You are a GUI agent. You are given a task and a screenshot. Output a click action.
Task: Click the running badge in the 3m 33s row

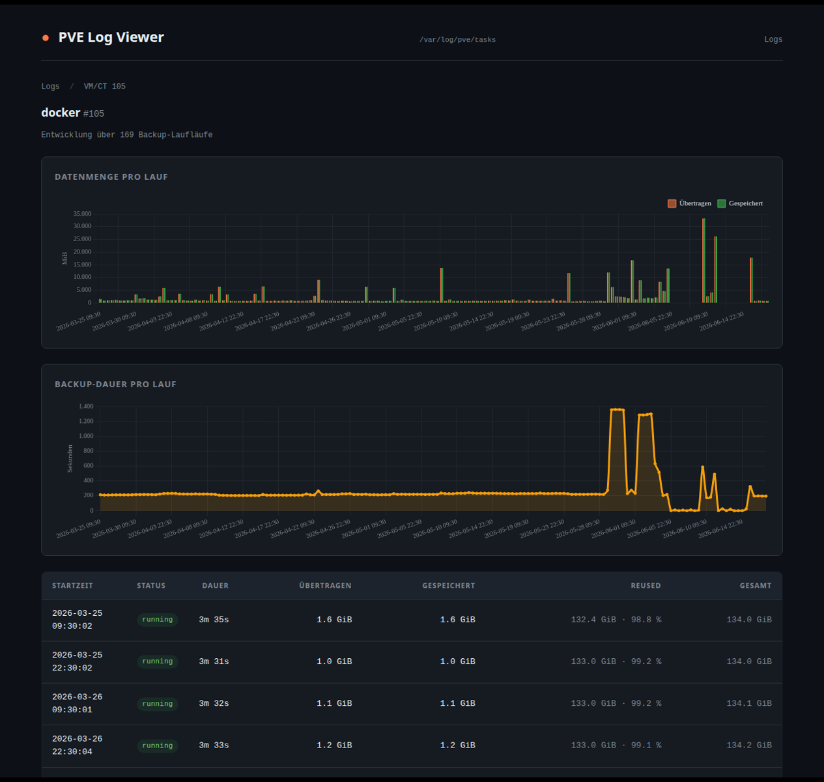click(158, 746)
